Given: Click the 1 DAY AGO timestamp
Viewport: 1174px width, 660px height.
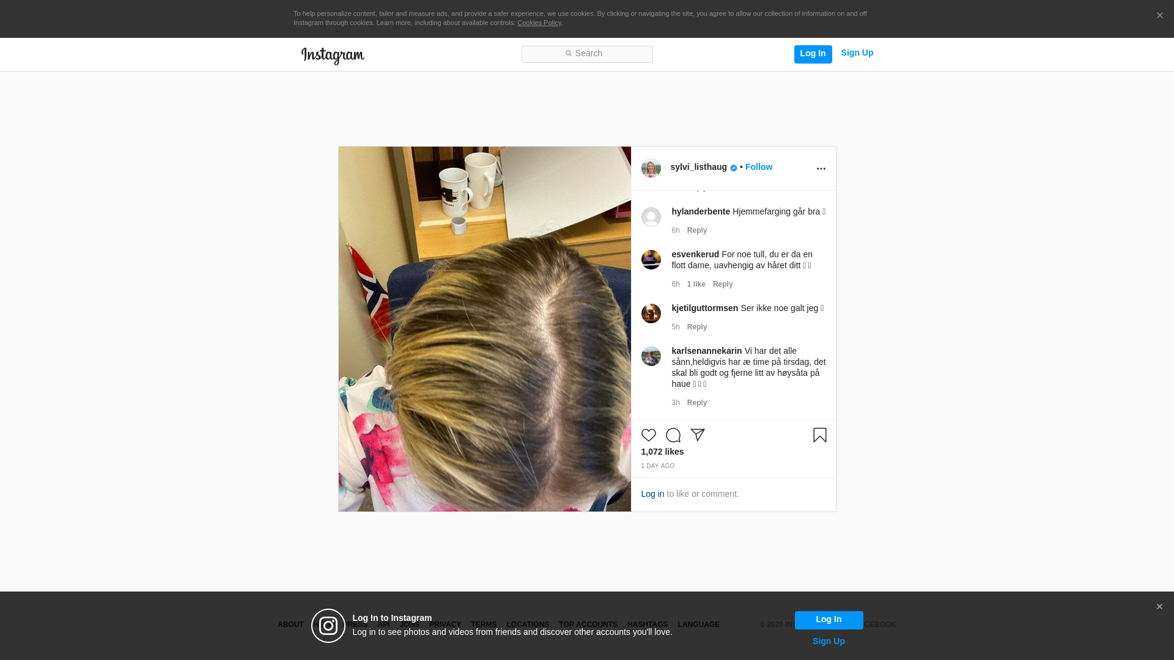Looking at the screenshot, I should [x=657, y=466].
